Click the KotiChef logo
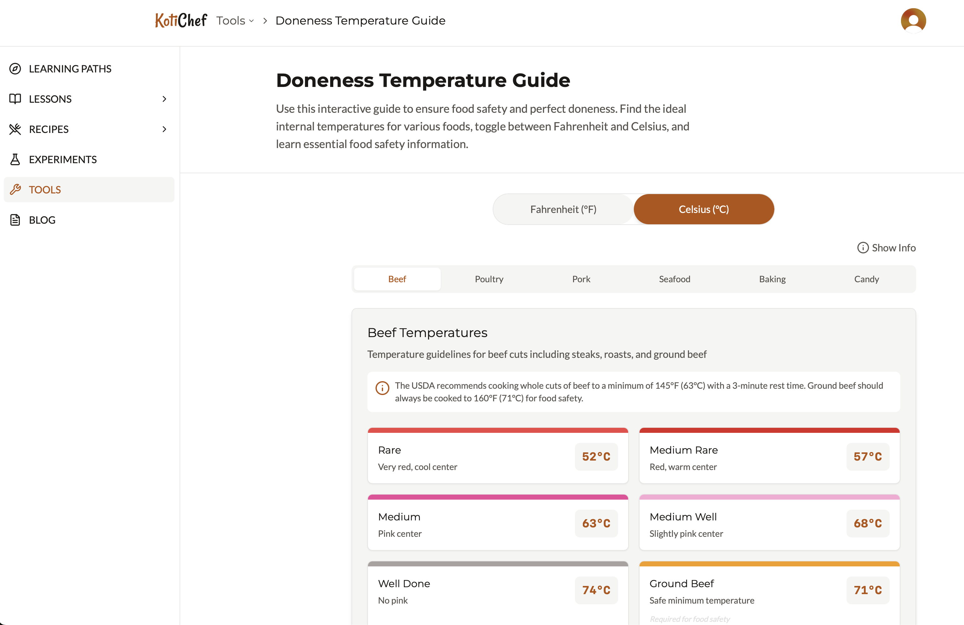This screenshot has height=625, width=964. (x=181, y=20)
